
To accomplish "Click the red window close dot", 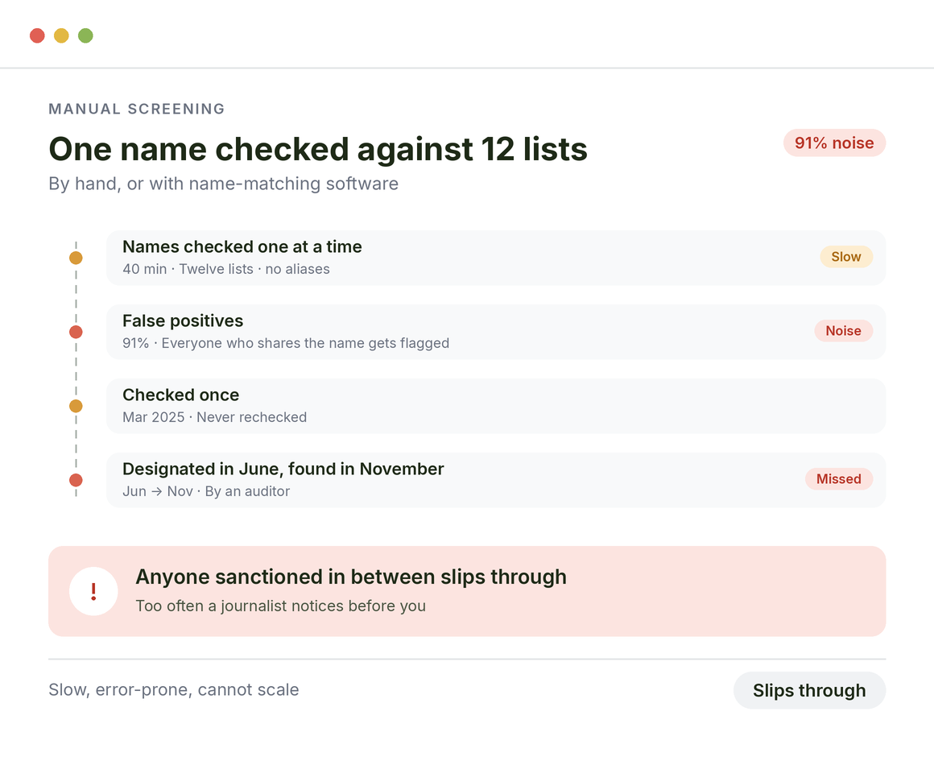I will click(x=38, y=35).
